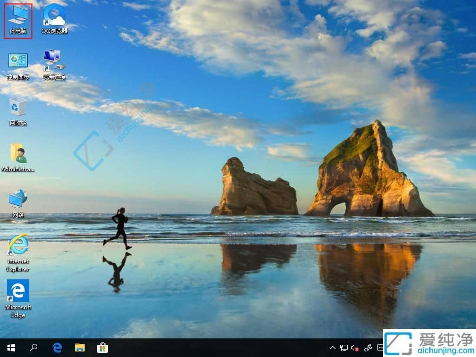
Task: Open Windows Search on the taskbar
Action: pos(33,347)
